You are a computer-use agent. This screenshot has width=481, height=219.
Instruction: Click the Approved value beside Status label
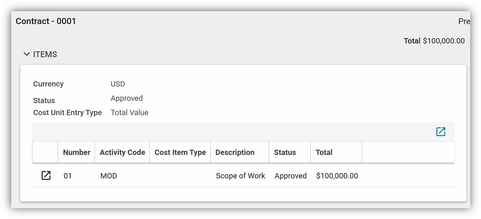click(127, 98)
